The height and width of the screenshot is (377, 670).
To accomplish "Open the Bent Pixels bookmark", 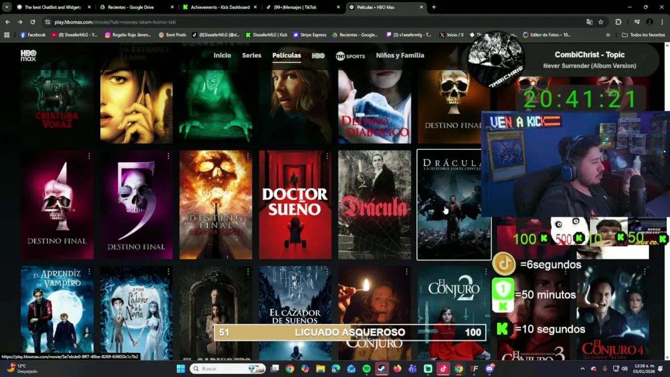I will coord(172,35).
